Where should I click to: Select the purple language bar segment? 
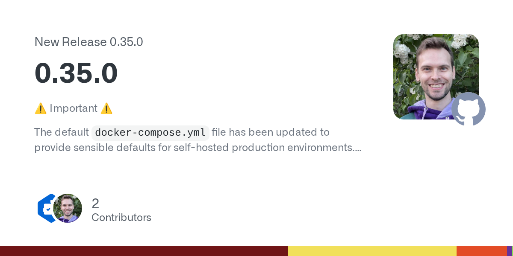510,251
